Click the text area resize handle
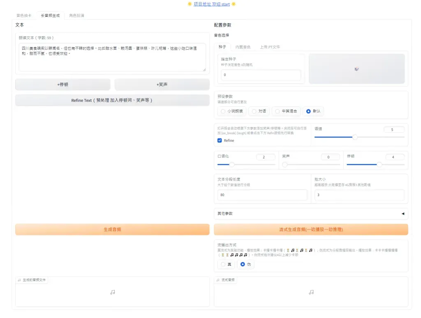The width and height of the screenshot is (421, 318). coord(204,70)
